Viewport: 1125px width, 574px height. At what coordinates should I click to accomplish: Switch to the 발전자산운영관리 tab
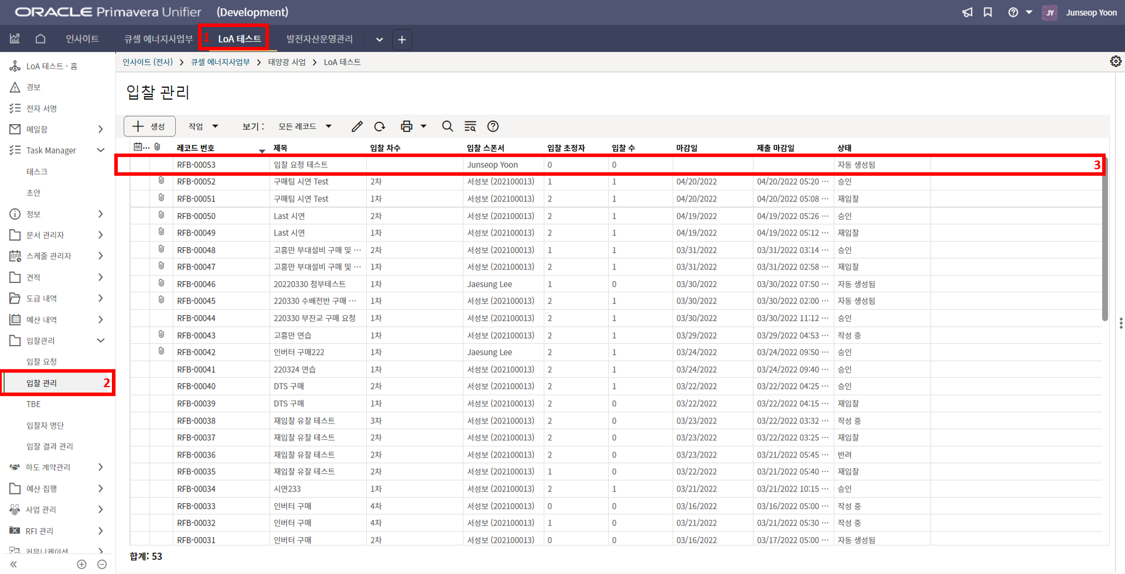(x=319, y=39)
